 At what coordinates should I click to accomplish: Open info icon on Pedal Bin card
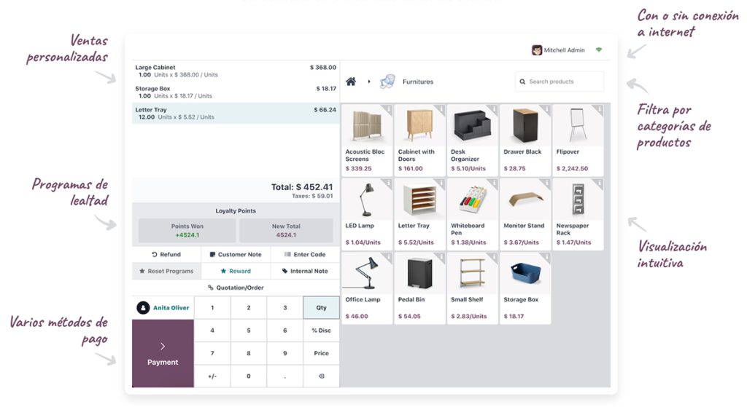pos(441,257)
